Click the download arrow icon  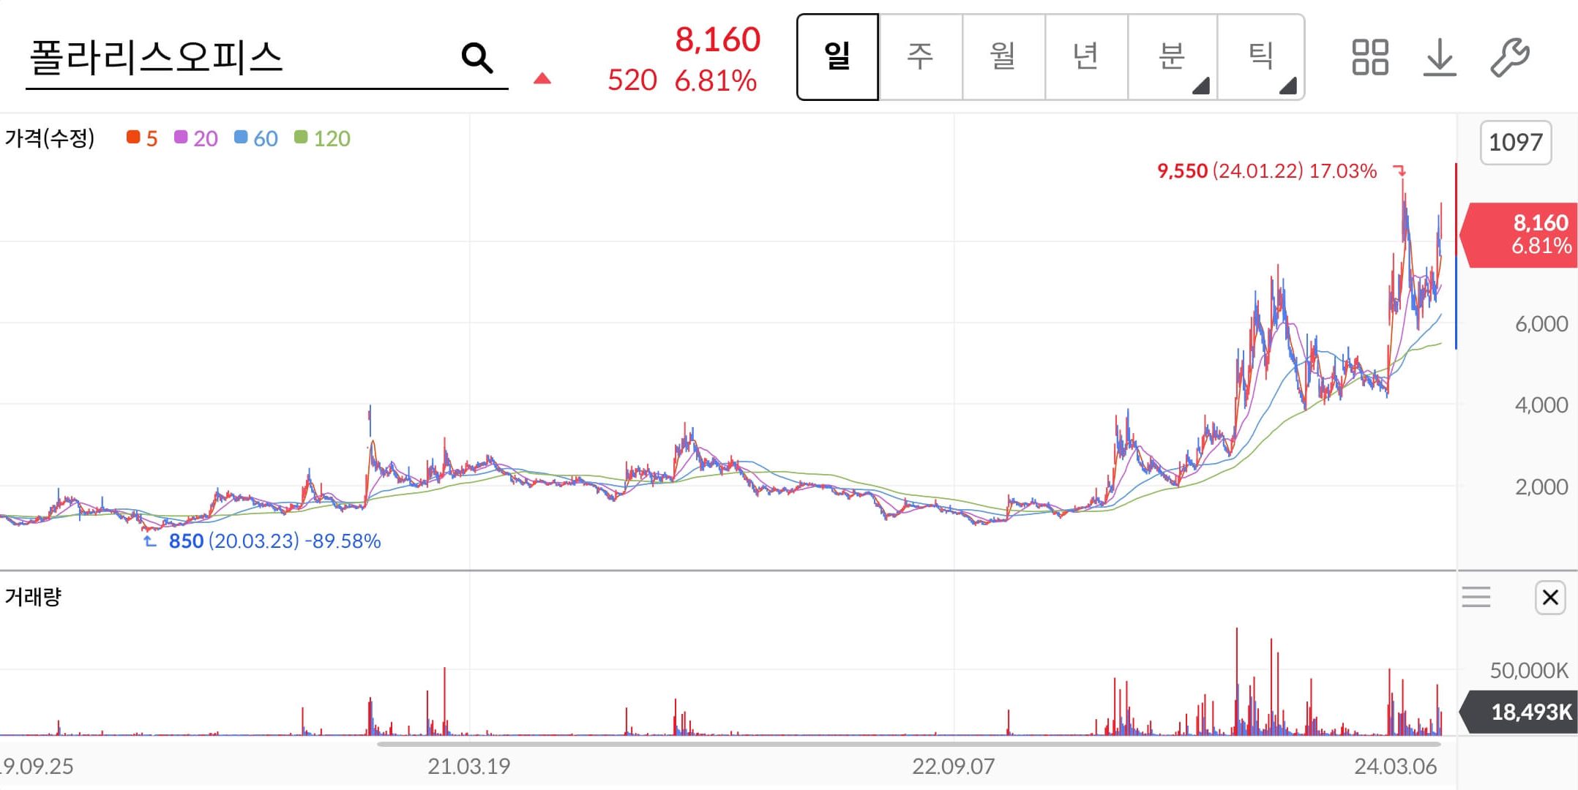coord(1439,57)
